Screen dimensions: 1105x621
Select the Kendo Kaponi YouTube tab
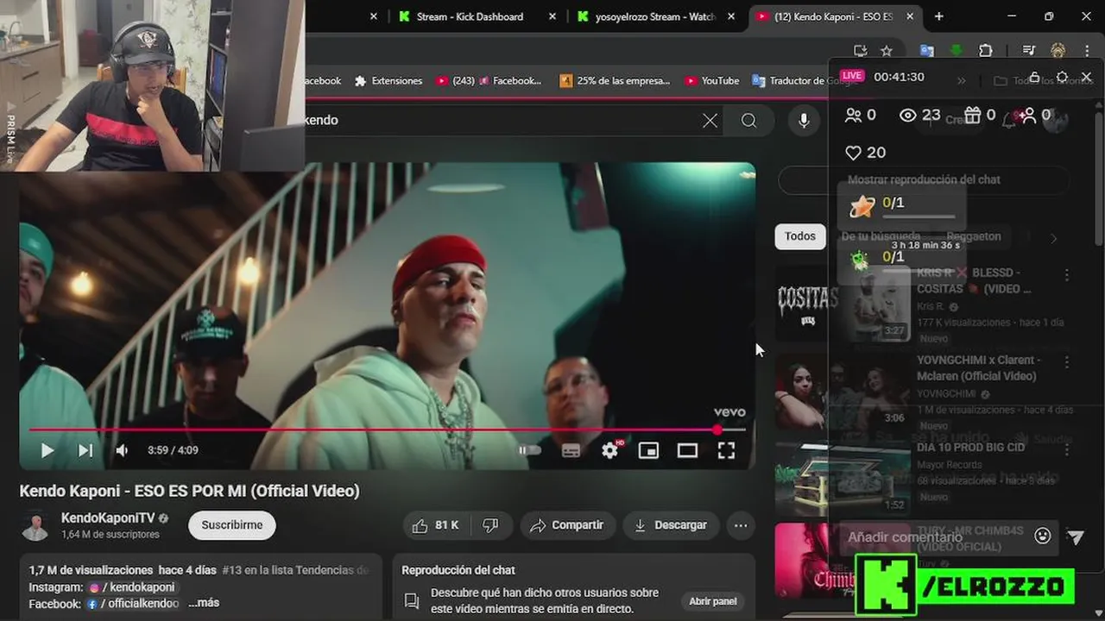pos(833,16)
